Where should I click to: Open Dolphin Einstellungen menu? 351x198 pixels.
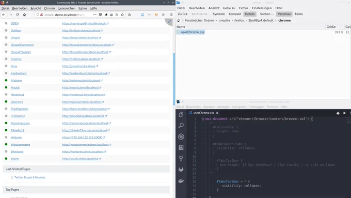coord(262,8)
